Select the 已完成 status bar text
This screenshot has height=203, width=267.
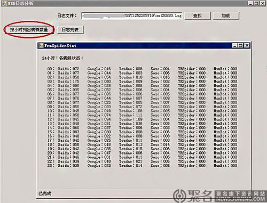point(45,193)
